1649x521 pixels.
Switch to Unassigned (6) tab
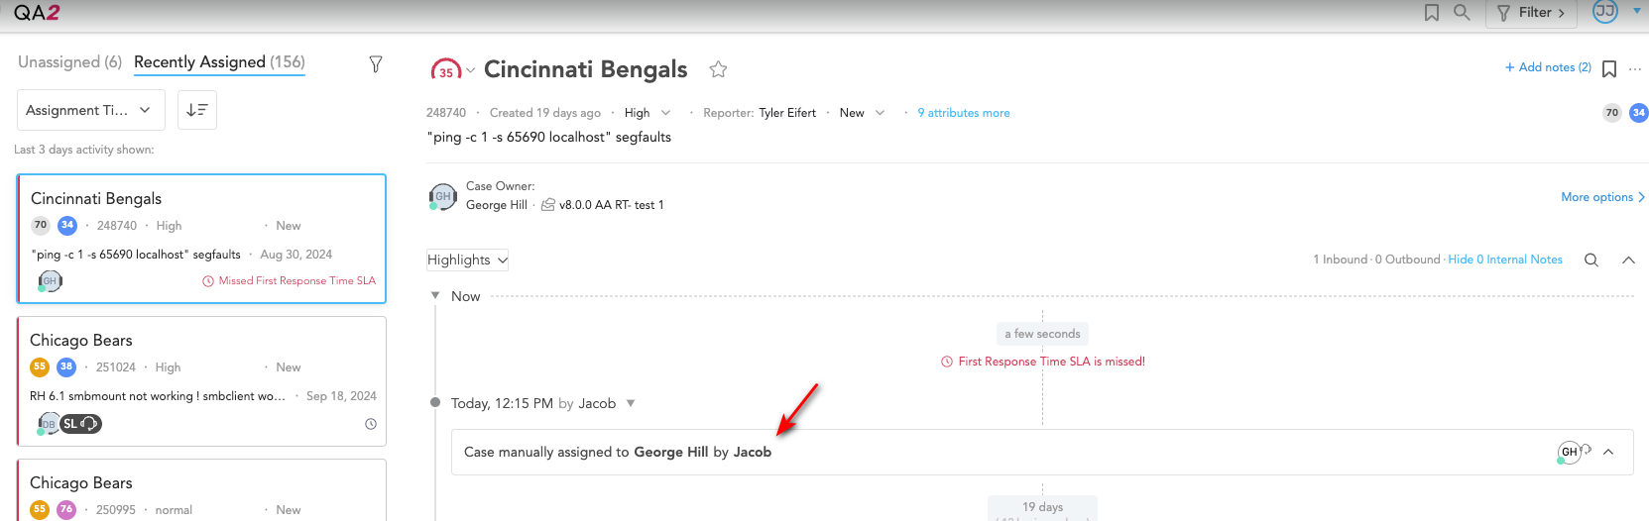(x=69, y=61)
